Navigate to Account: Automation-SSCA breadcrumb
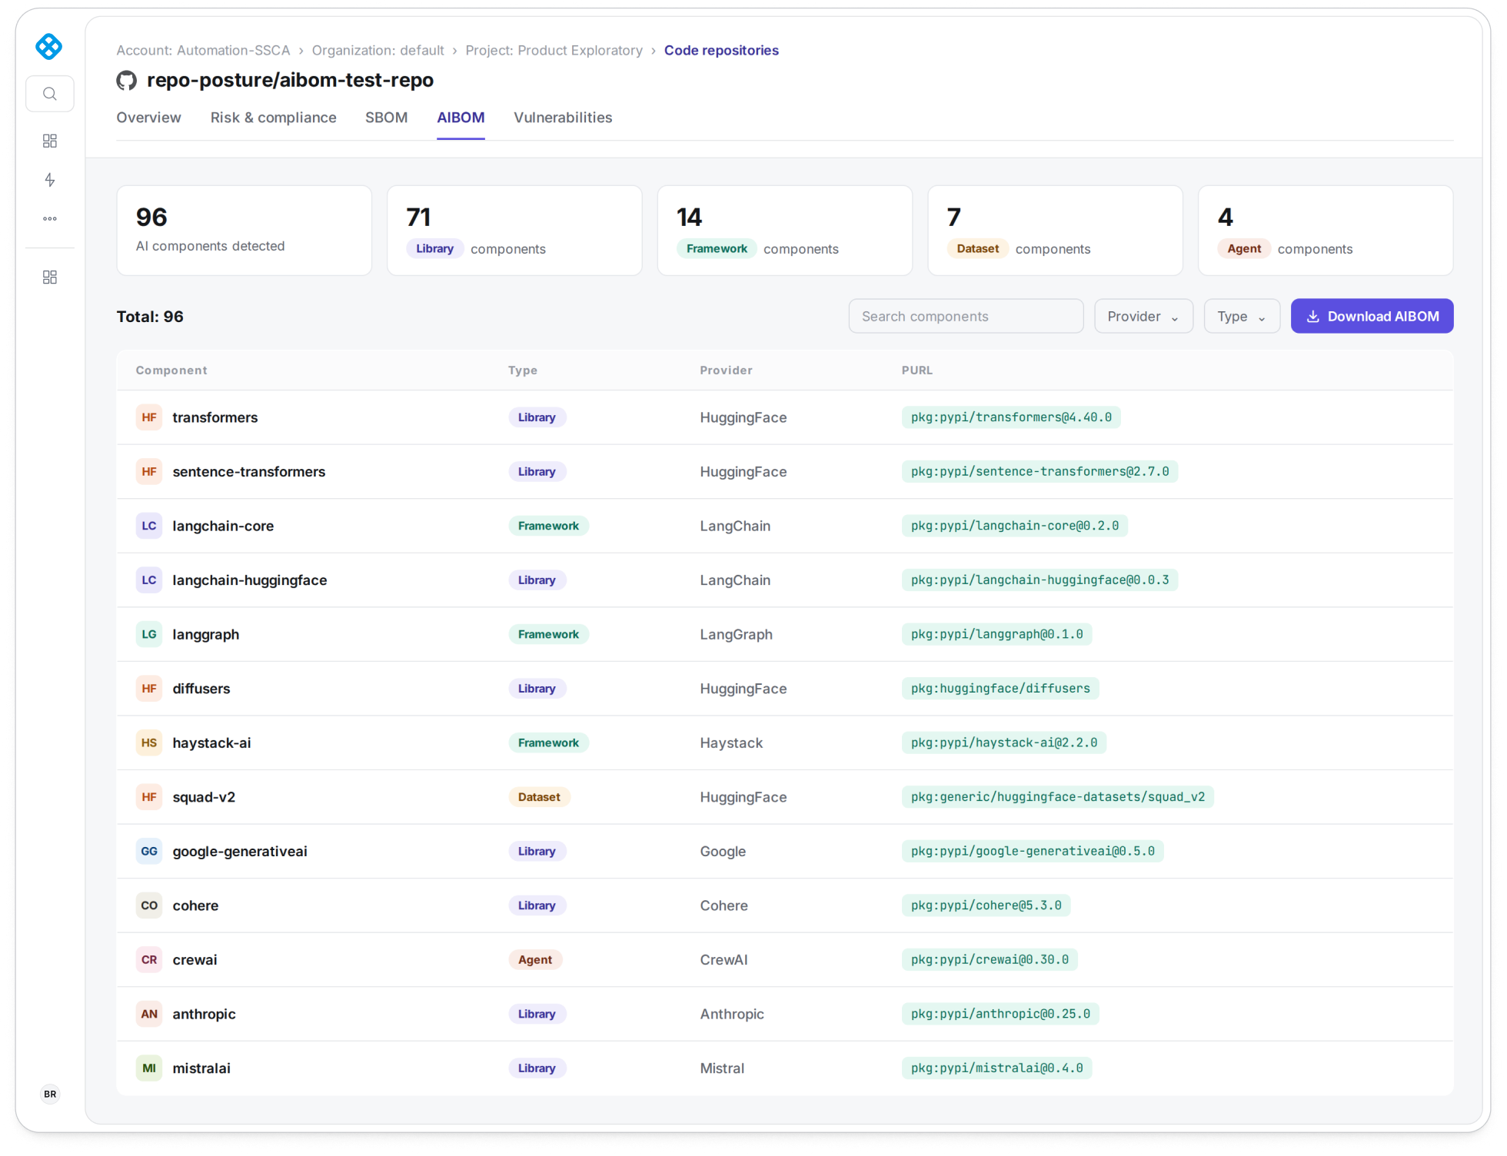1507x1156 pixels. [x=203, y=50]
